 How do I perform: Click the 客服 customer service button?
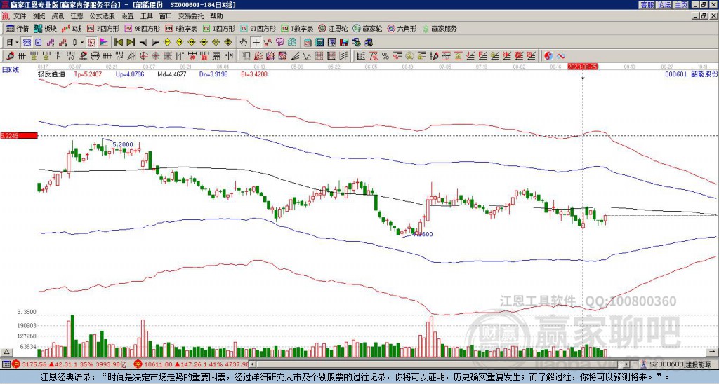pos(647,5)
